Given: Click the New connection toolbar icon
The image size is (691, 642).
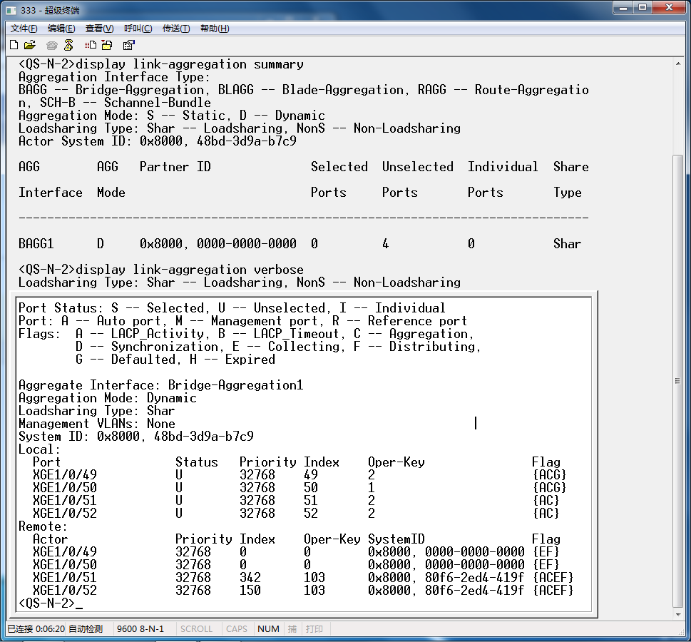Looking at the screenshot, I should pos(14,45).
